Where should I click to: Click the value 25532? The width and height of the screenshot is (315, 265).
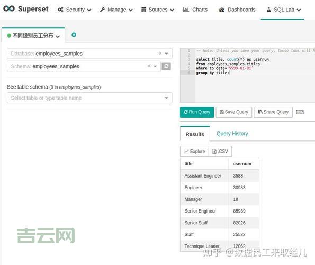click(239, 235)
